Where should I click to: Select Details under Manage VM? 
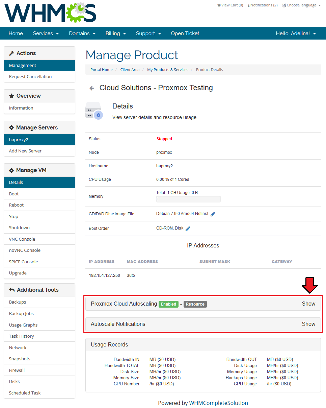point(39,182)
